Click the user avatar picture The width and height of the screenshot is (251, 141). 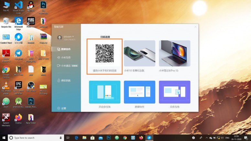pyautogui.click(x=60, y=38)
